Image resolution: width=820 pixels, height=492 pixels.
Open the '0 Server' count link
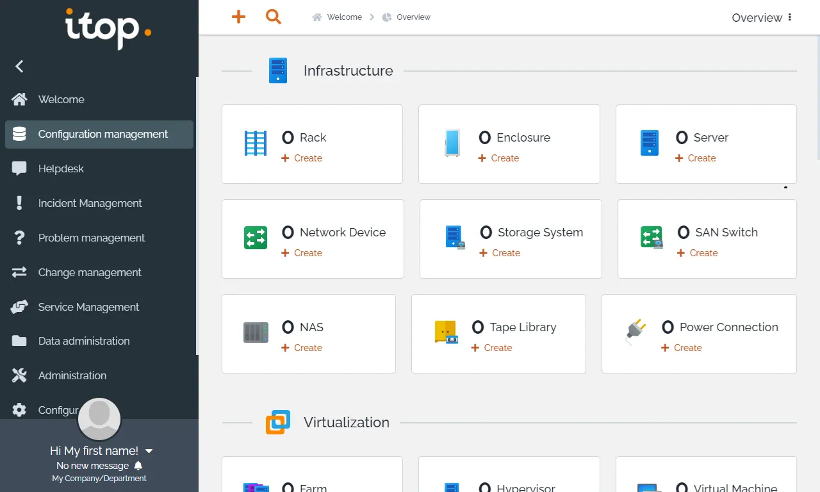(x=702, y=137)
